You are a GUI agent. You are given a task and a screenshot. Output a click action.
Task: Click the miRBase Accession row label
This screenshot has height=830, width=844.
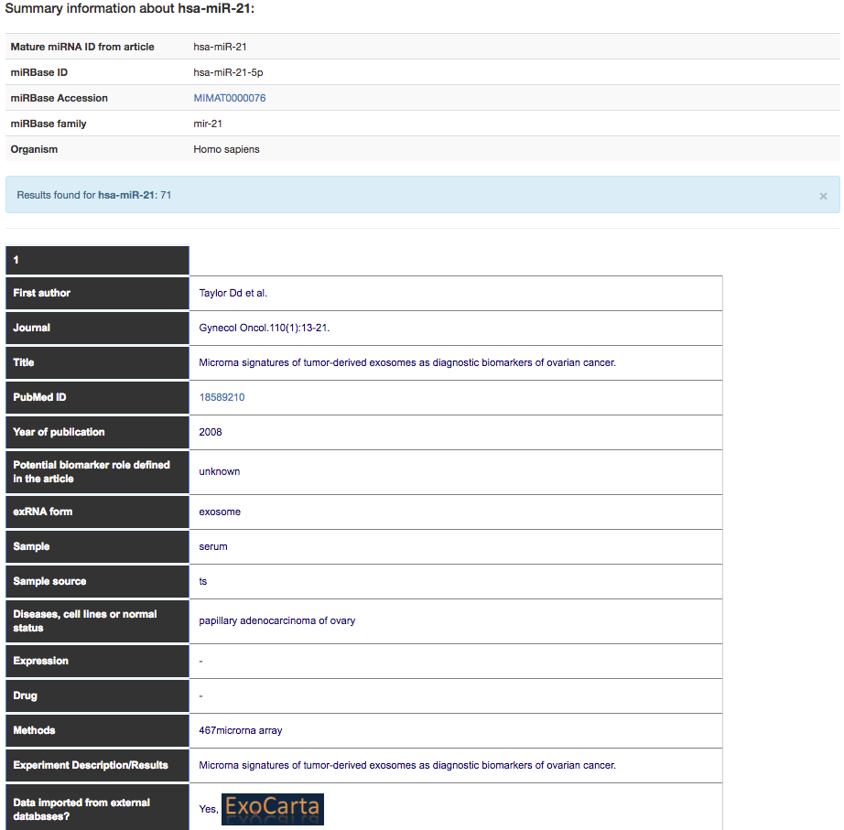60,98
